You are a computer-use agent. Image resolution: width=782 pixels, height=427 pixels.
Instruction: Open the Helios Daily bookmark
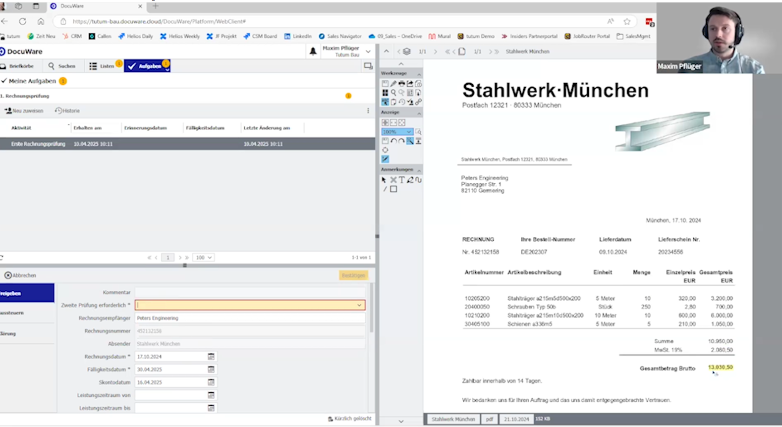(135, 36)
